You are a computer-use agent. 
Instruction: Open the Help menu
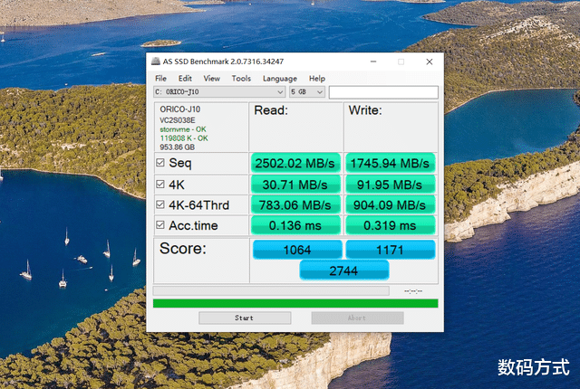(317, 78)
